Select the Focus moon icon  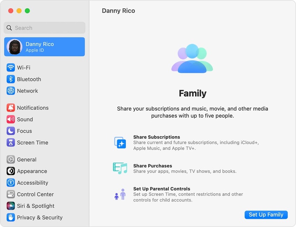pyautogui.click(x=11, y=131)
